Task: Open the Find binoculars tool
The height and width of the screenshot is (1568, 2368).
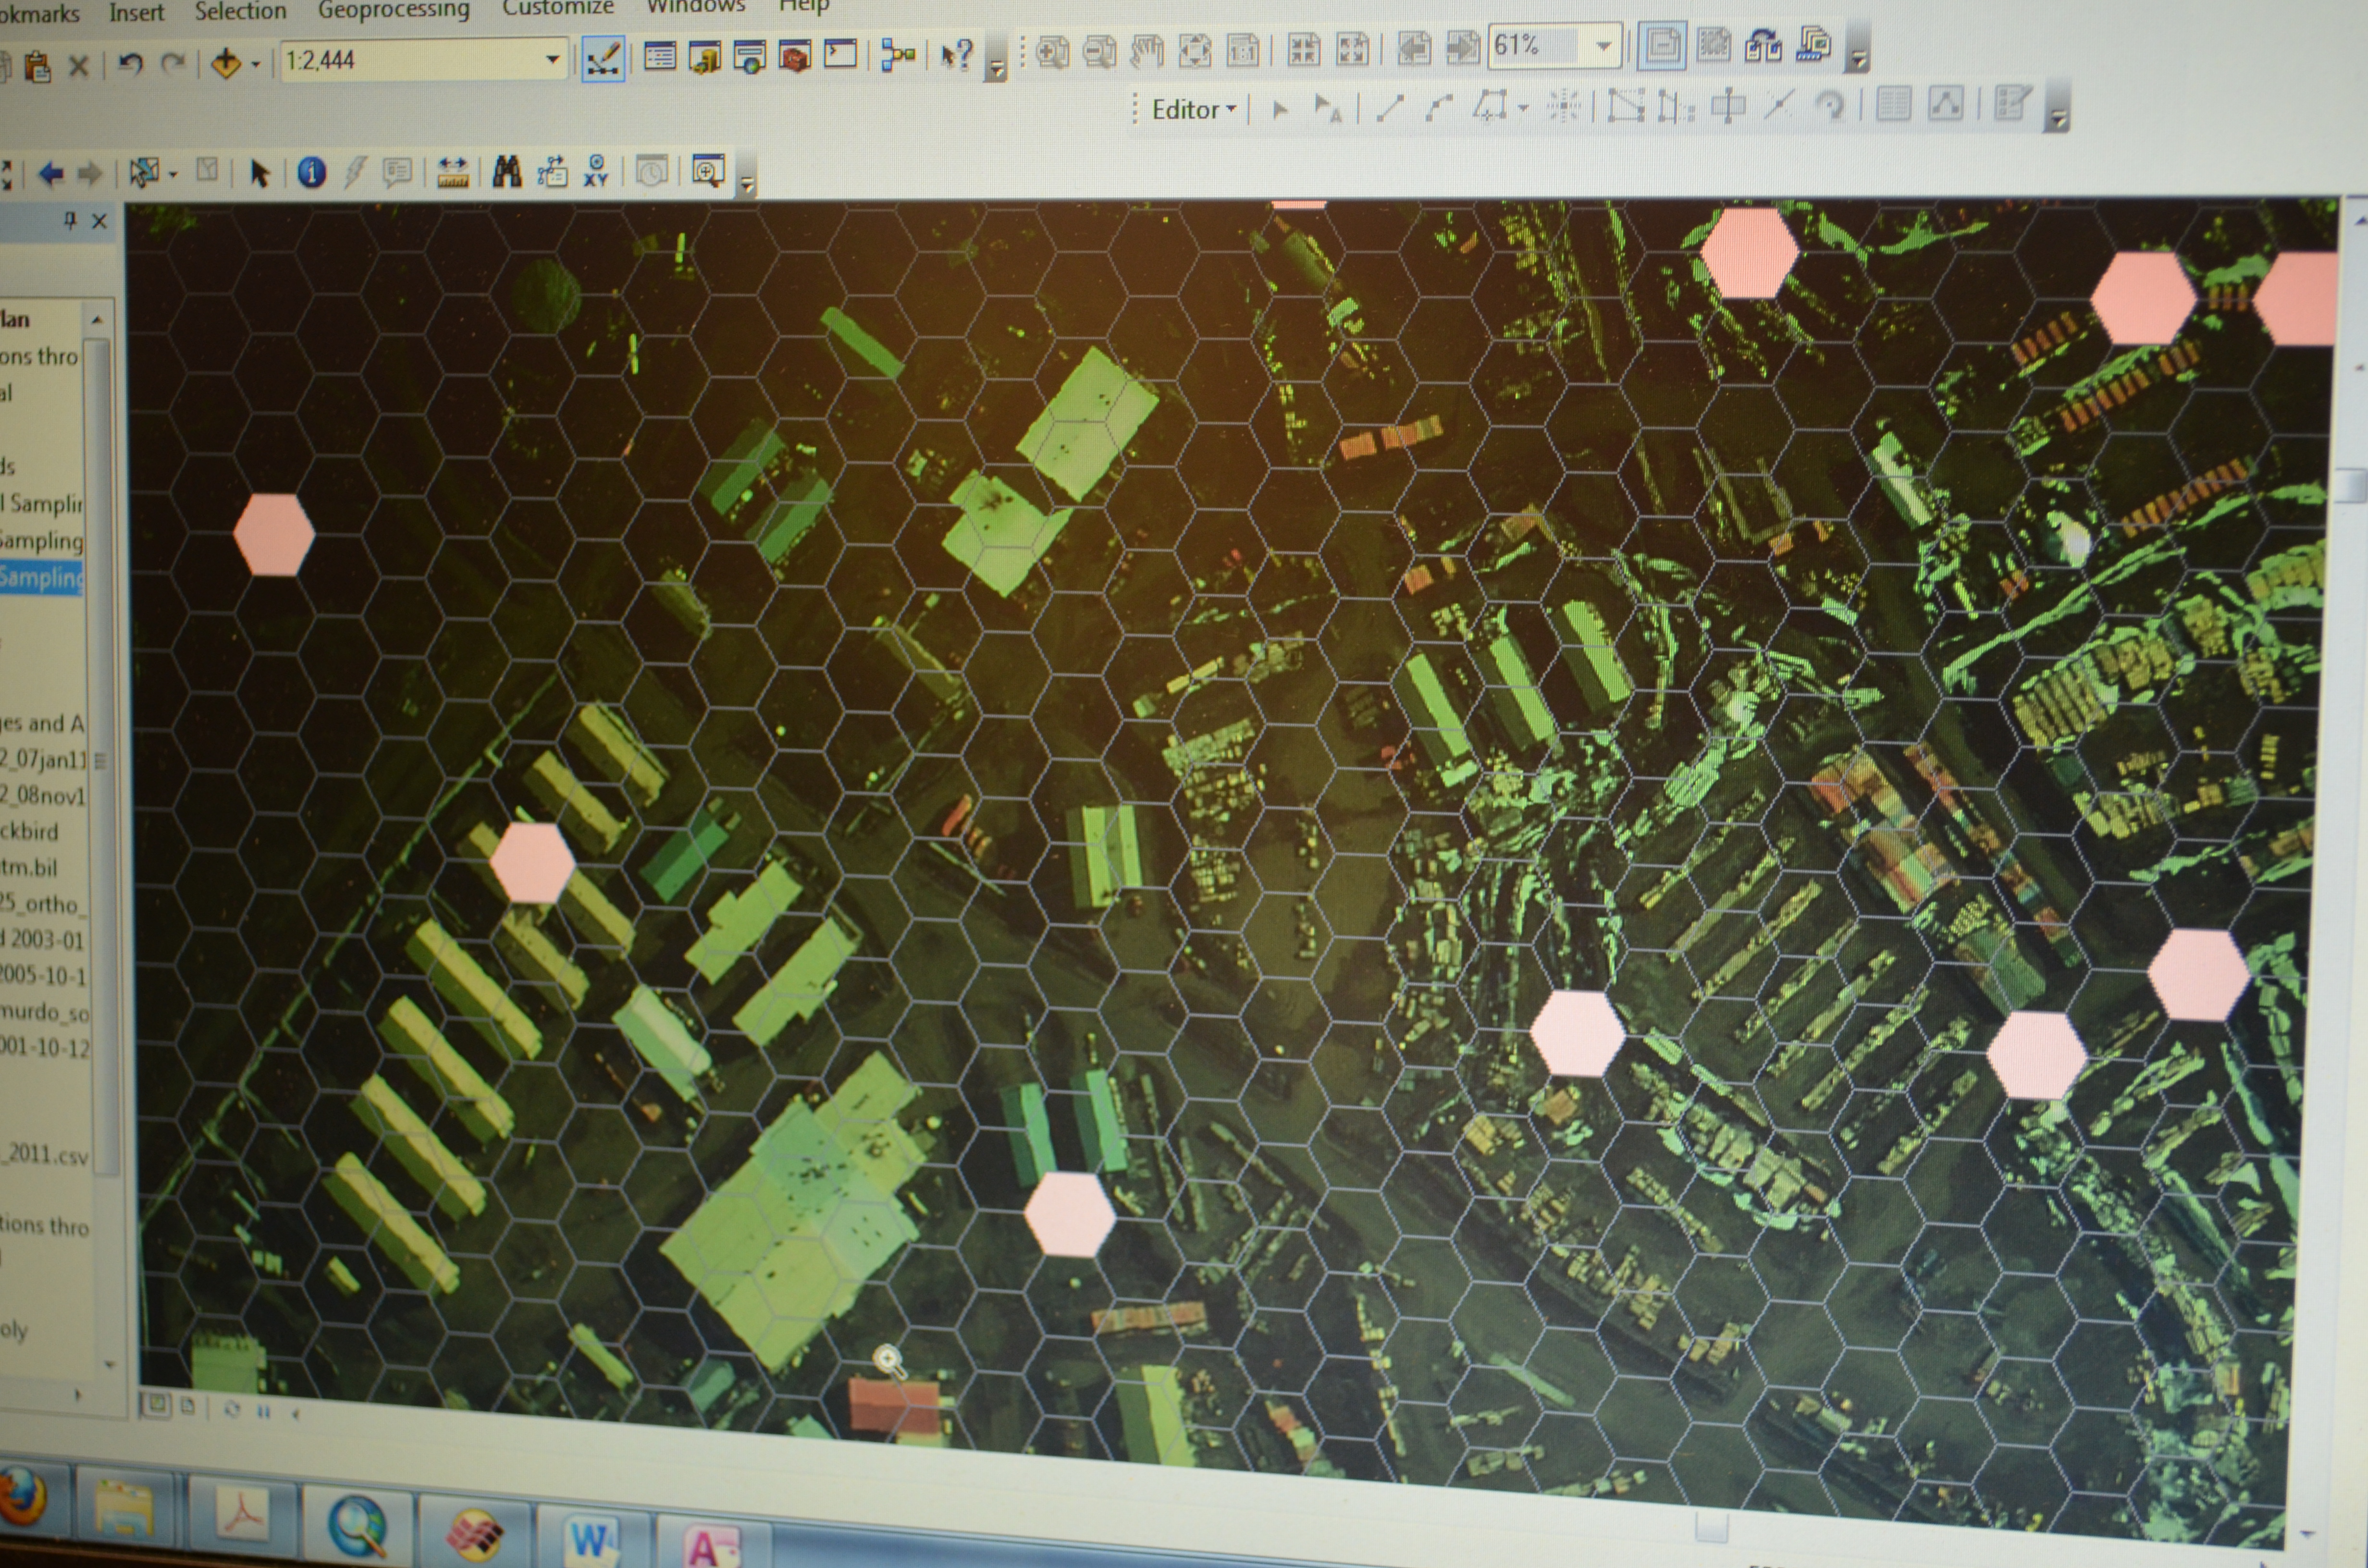Action: pos(507,172)
